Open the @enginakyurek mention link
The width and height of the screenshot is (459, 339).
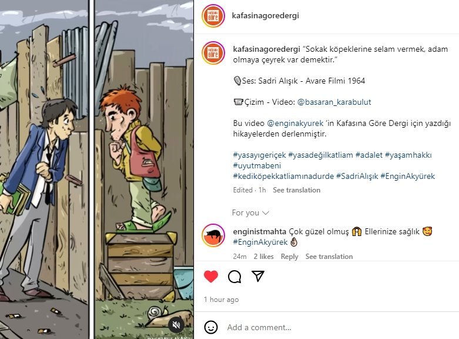click(x=295, y=123)
